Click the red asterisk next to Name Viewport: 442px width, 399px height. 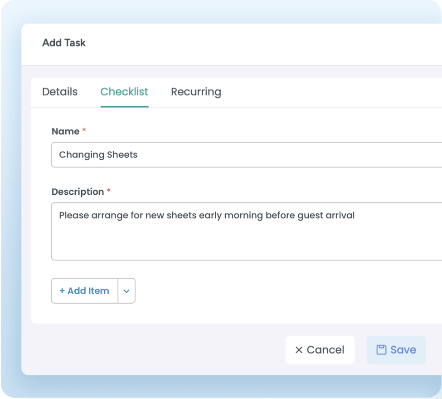(x=84, y=131)
